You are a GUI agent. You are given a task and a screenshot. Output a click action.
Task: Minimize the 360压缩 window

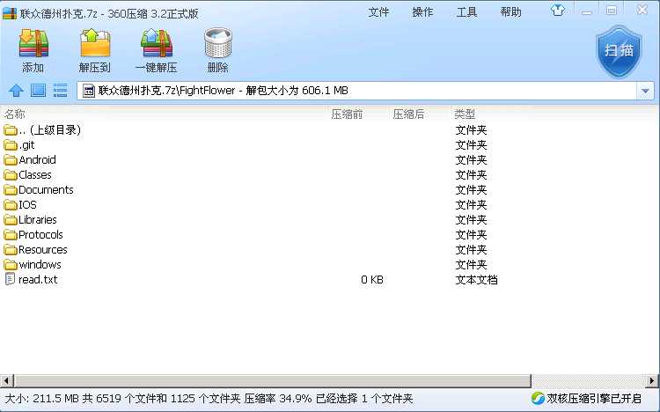tap(587, 11)
